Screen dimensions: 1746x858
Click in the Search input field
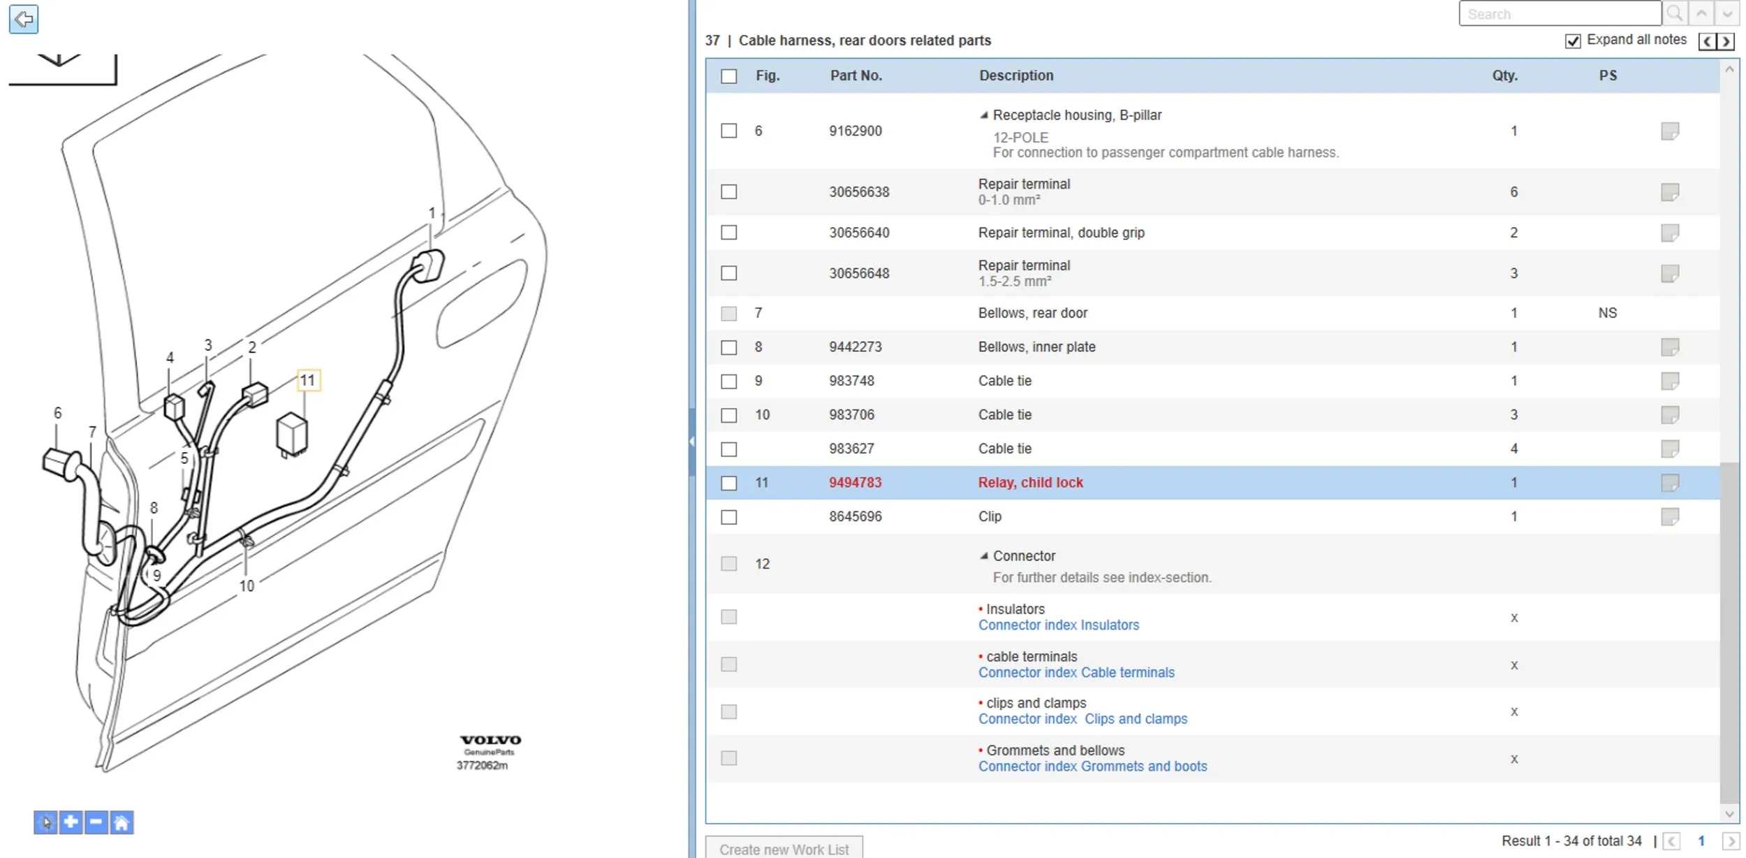click(1559, 13)
